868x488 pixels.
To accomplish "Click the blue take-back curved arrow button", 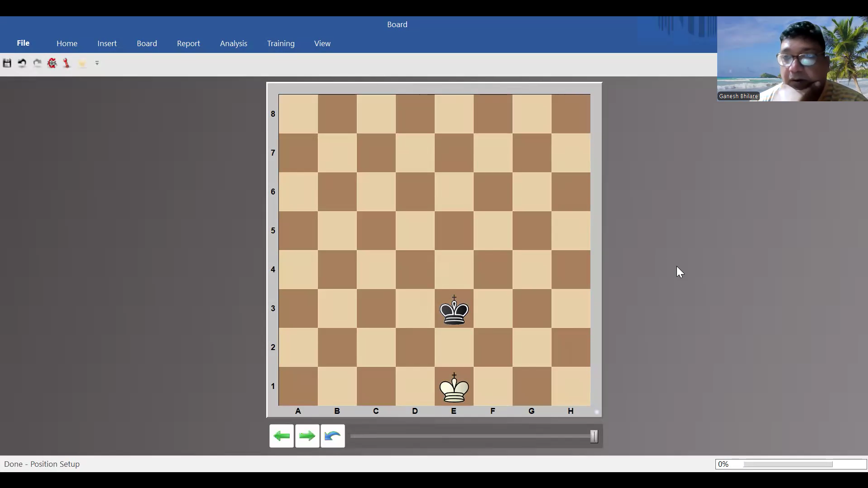I will pos(333,436).
